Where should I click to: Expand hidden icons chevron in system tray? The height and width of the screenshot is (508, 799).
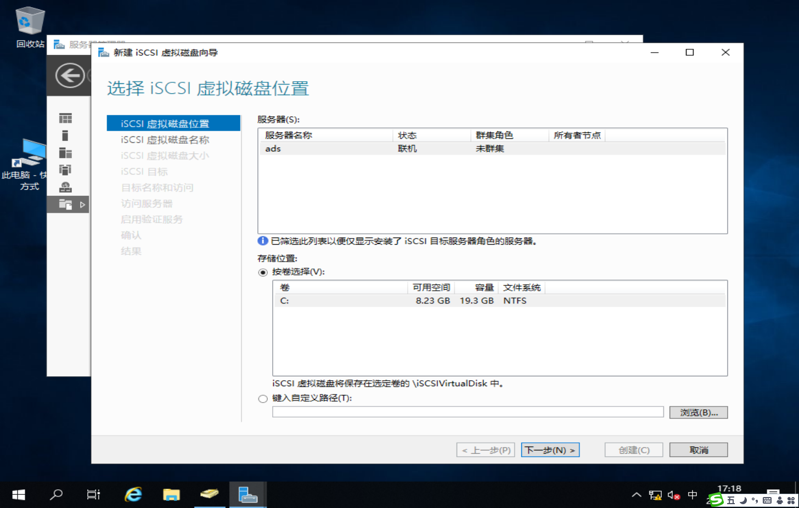pyautogui.click(x=636, y=495)
